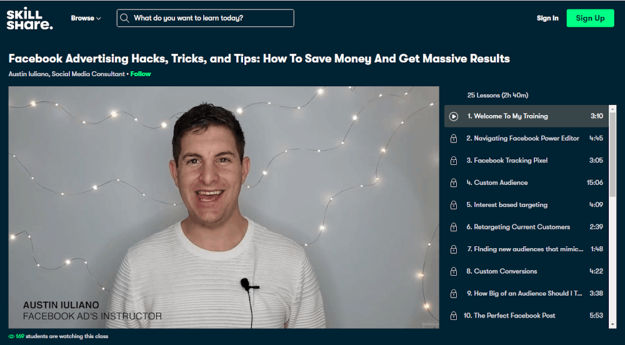
Task: Click the search field What do you want to learn
Action: [205, 18]
